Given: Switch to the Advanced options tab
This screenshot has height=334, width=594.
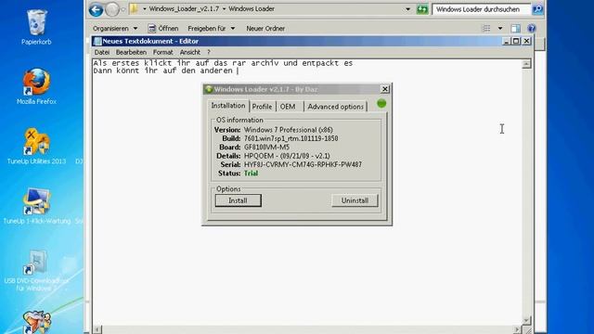Looking at the screenshot, I should 335,107.
